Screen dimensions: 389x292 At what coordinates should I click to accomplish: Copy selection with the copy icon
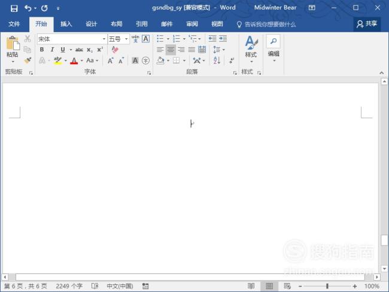tap(27, 50)
